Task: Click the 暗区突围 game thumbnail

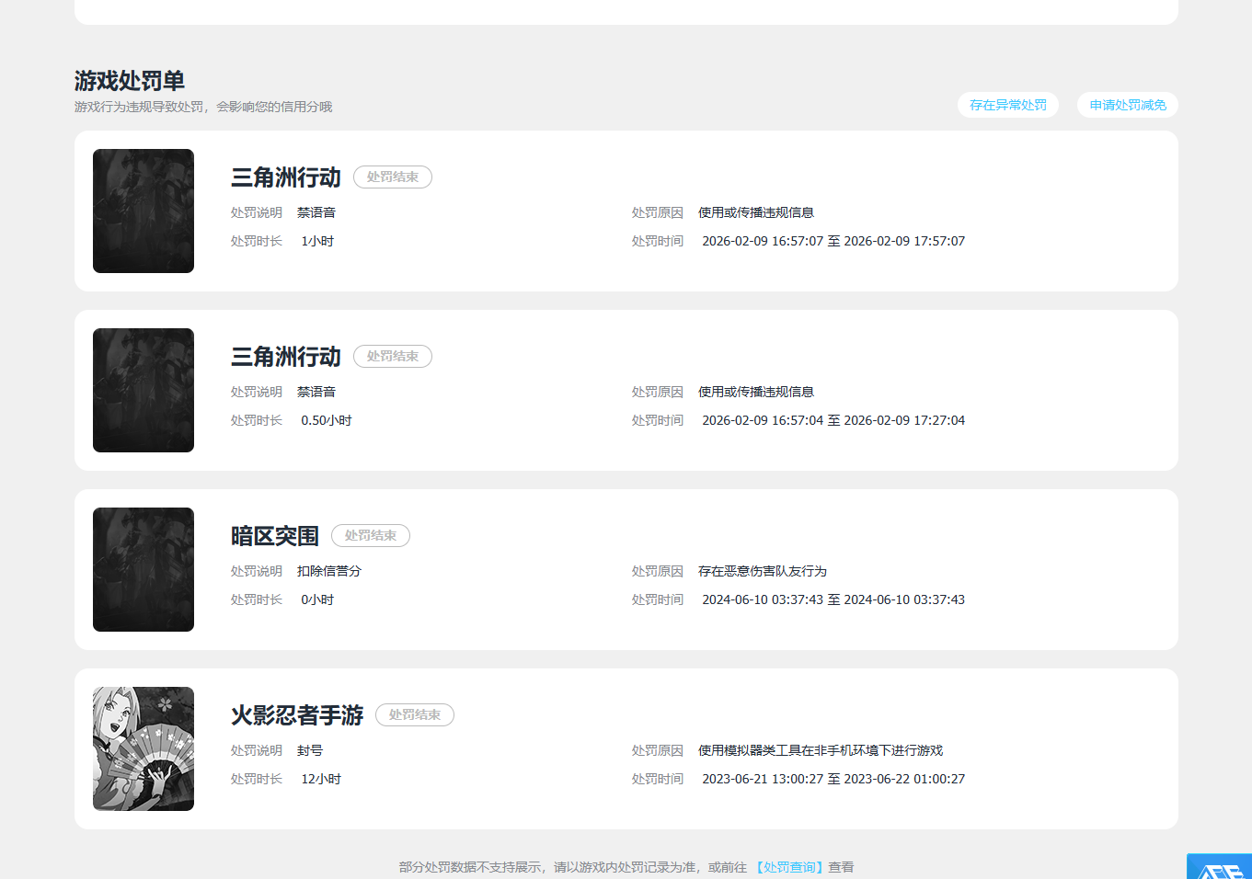Action: 144,569
